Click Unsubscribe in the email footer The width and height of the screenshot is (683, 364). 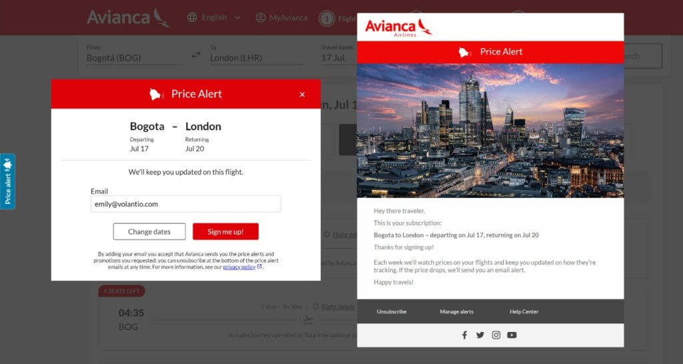click(x=392, y=312)
